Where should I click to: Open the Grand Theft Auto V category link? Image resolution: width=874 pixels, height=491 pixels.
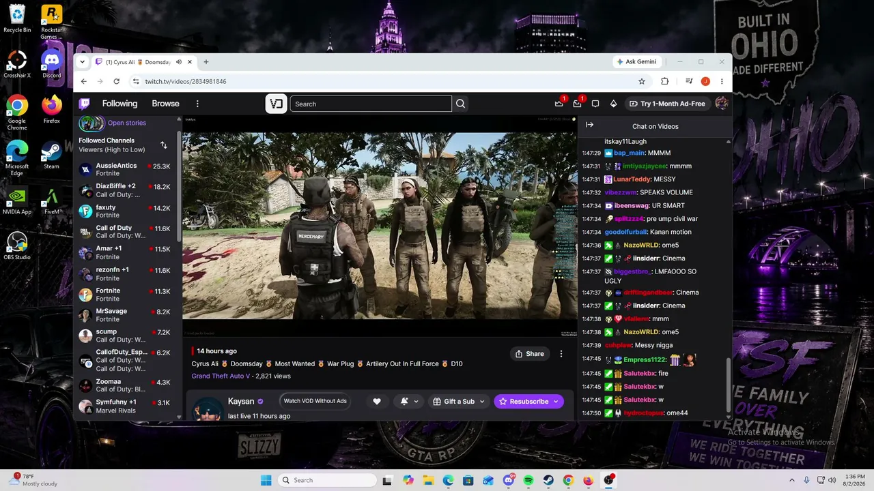click(221, 376)
